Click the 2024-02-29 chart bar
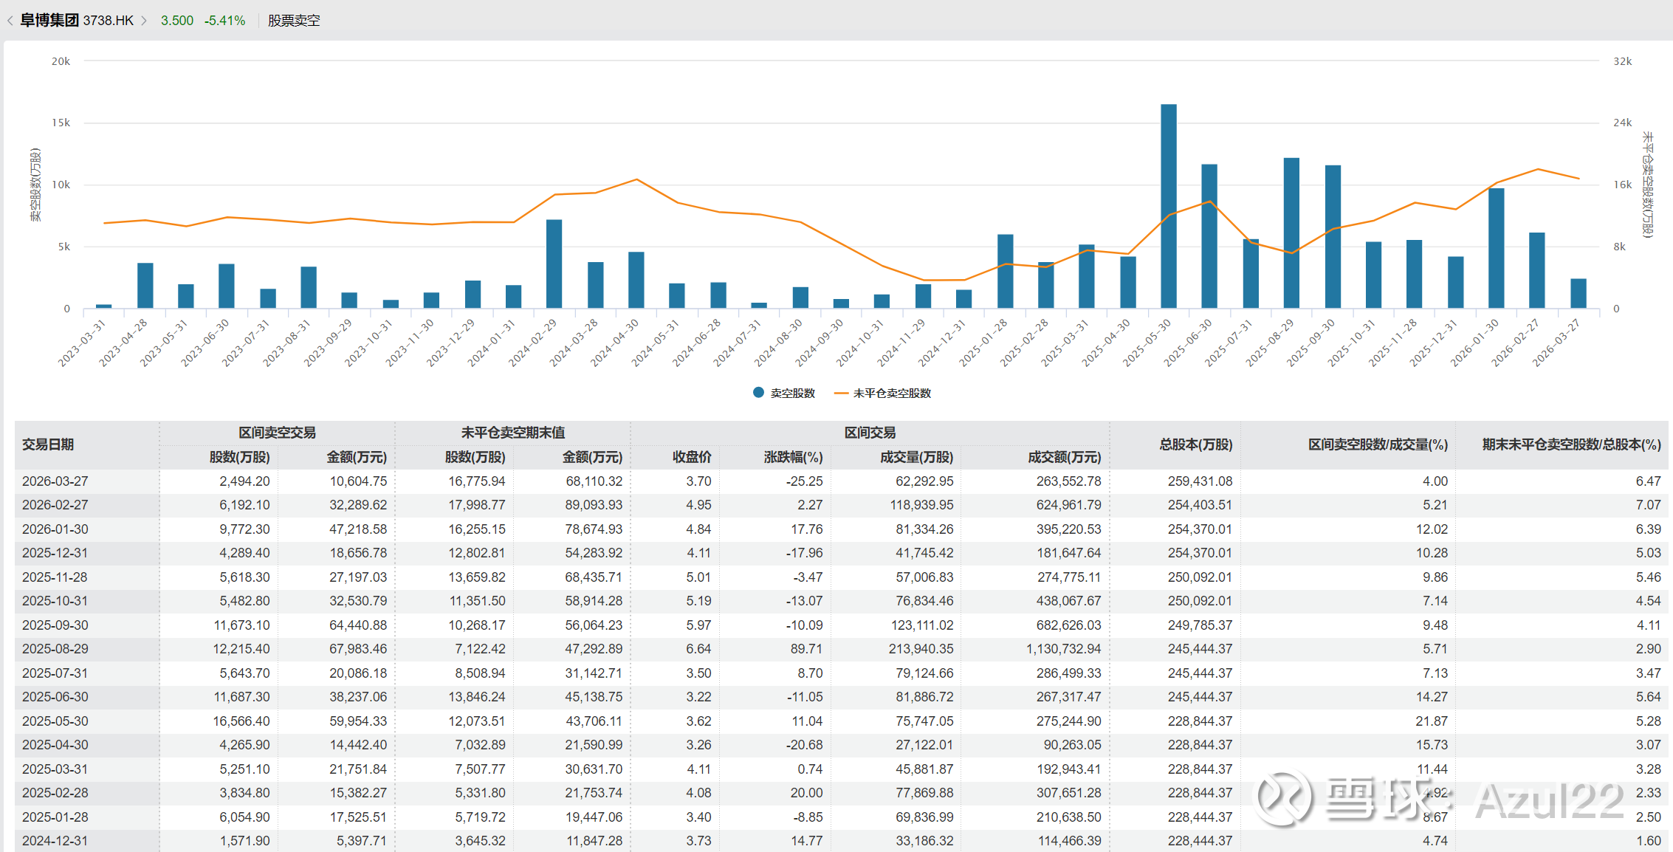 pos(554,264)
